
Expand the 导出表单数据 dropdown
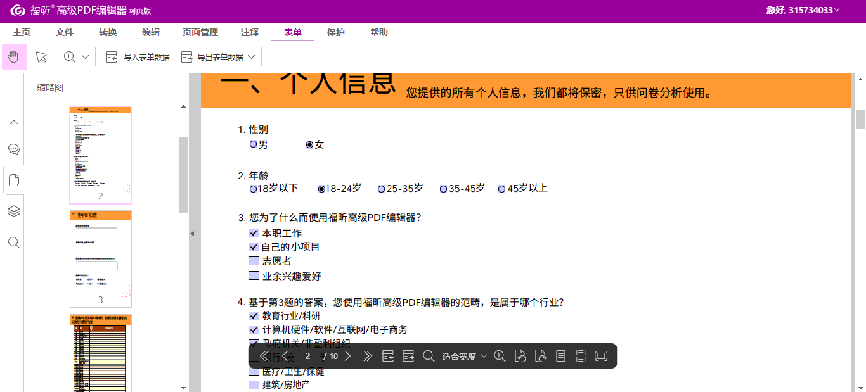[252, 57]
